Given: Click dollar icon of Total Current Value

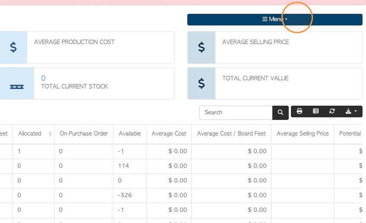Looking at the screenshot, I should click(201, 84).
